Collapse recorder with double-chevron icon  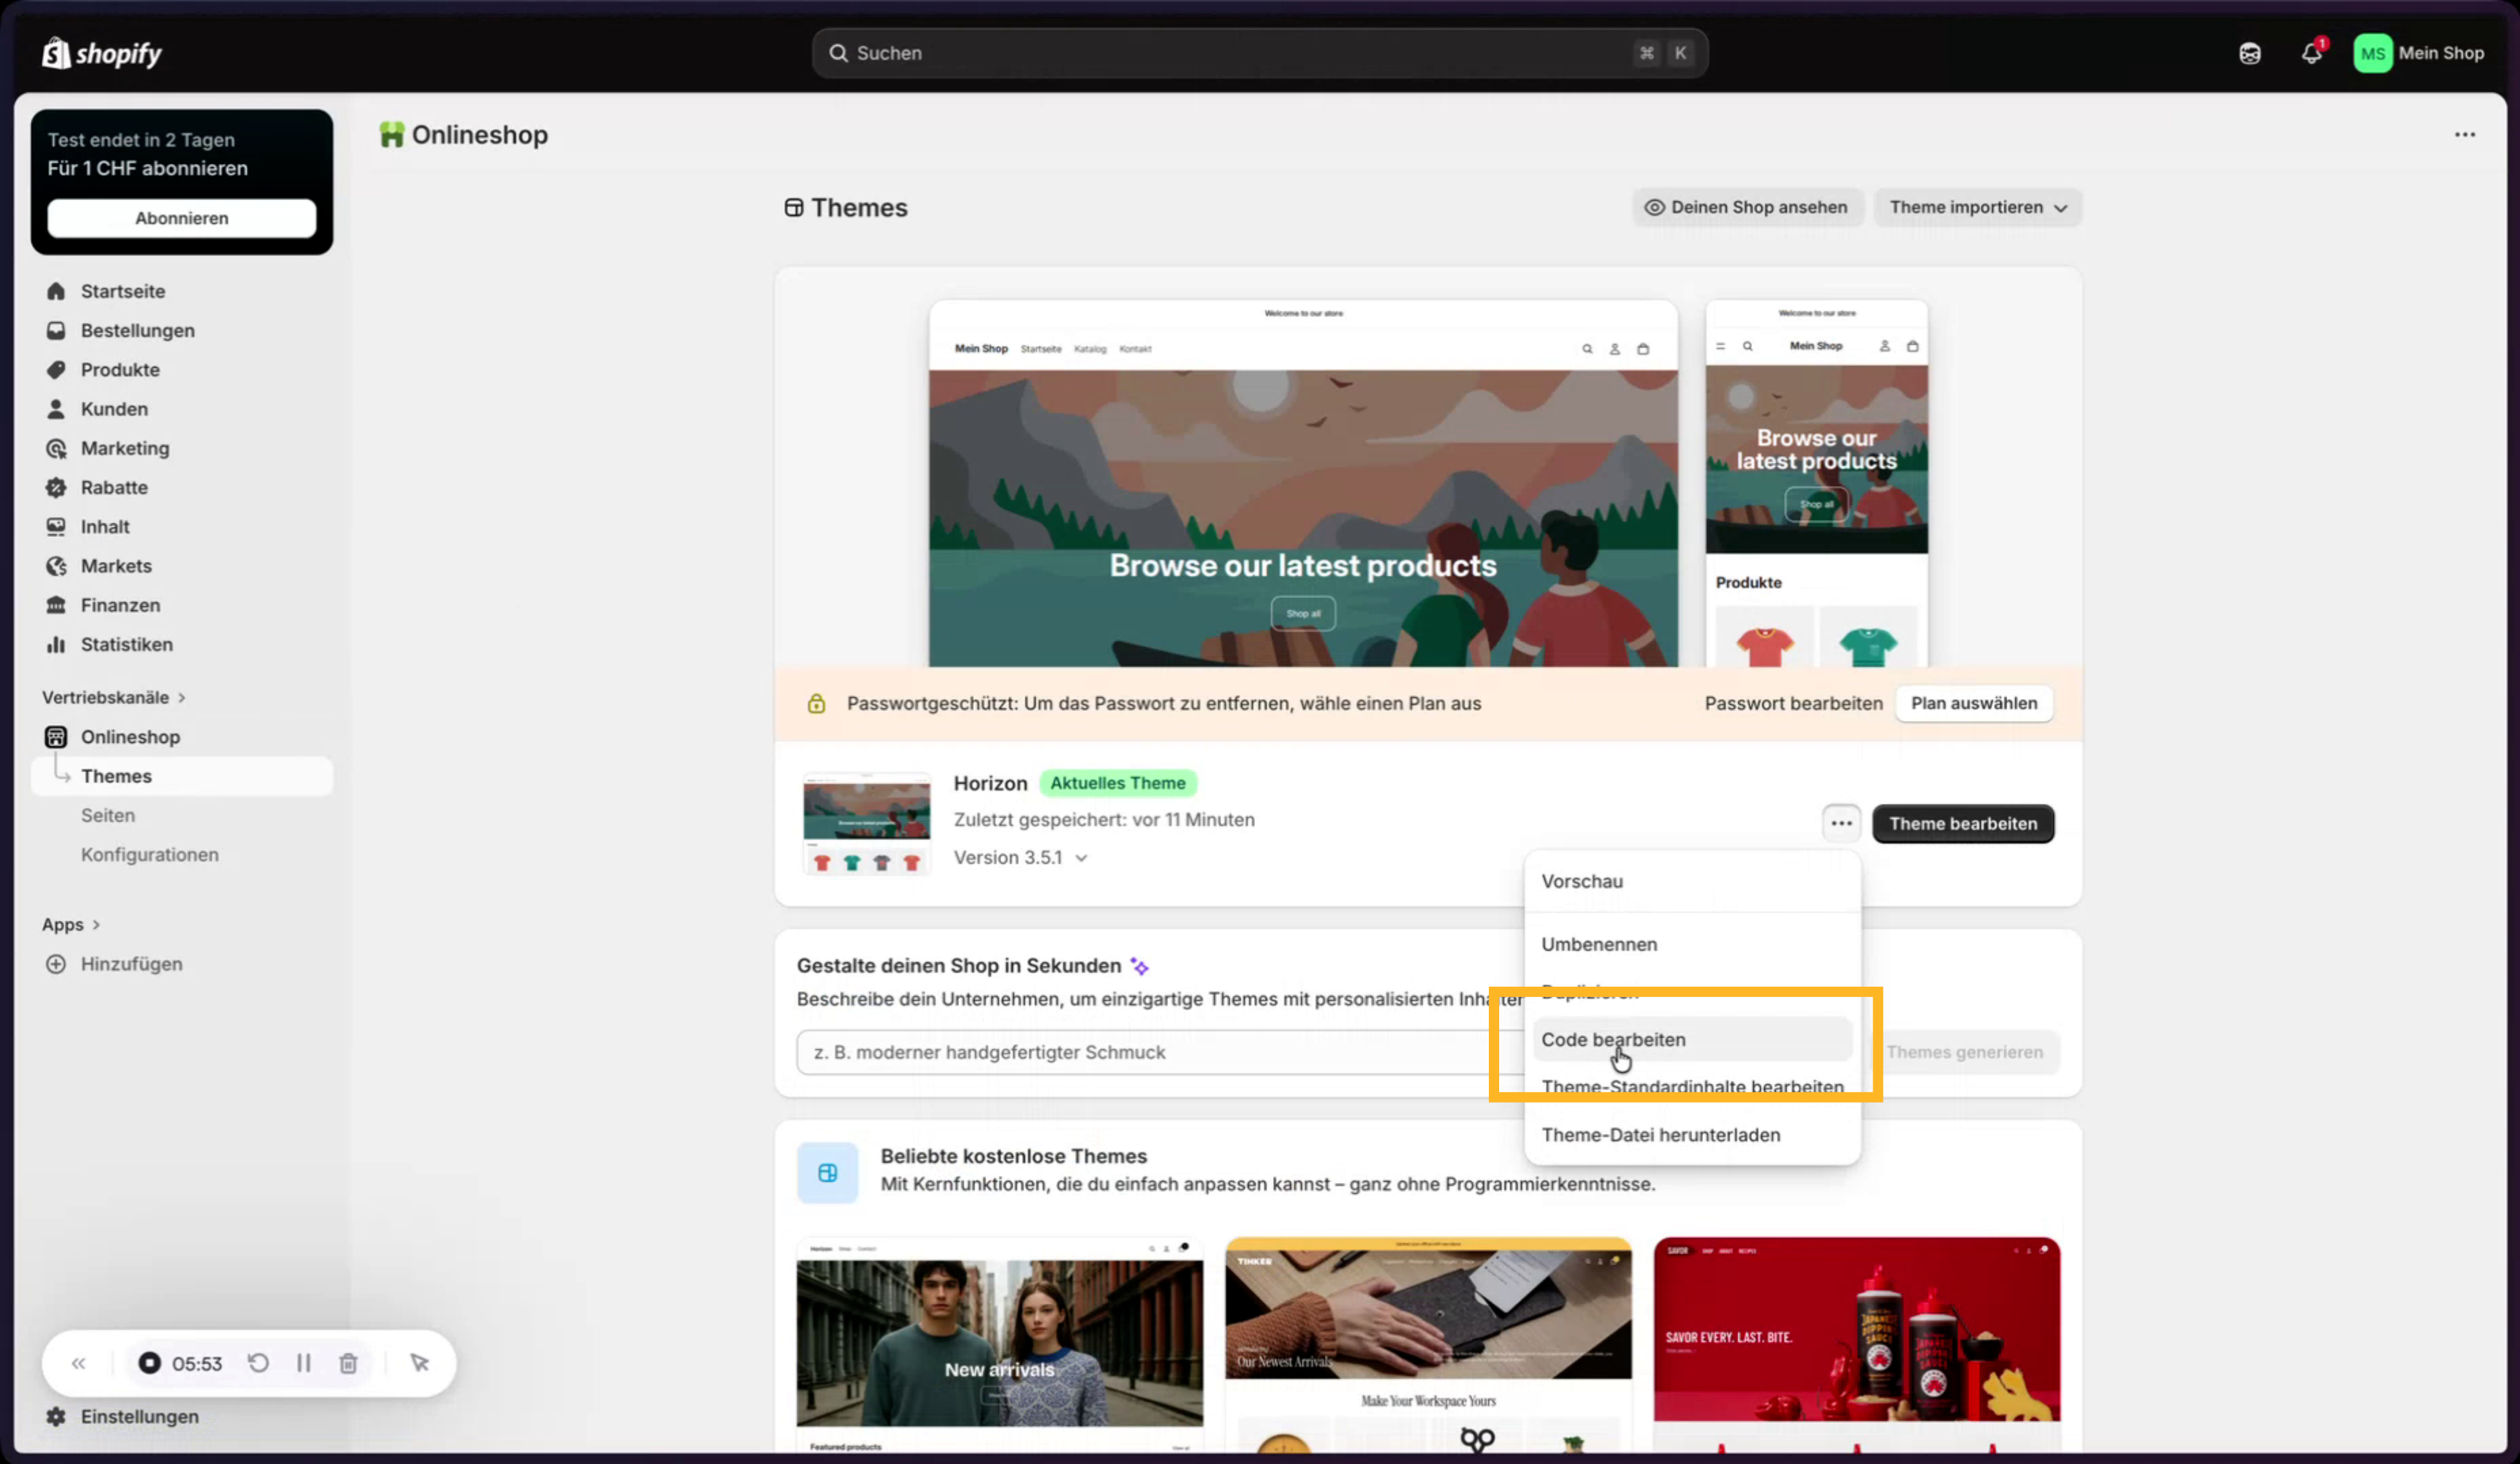click(x=79, y=1363)
